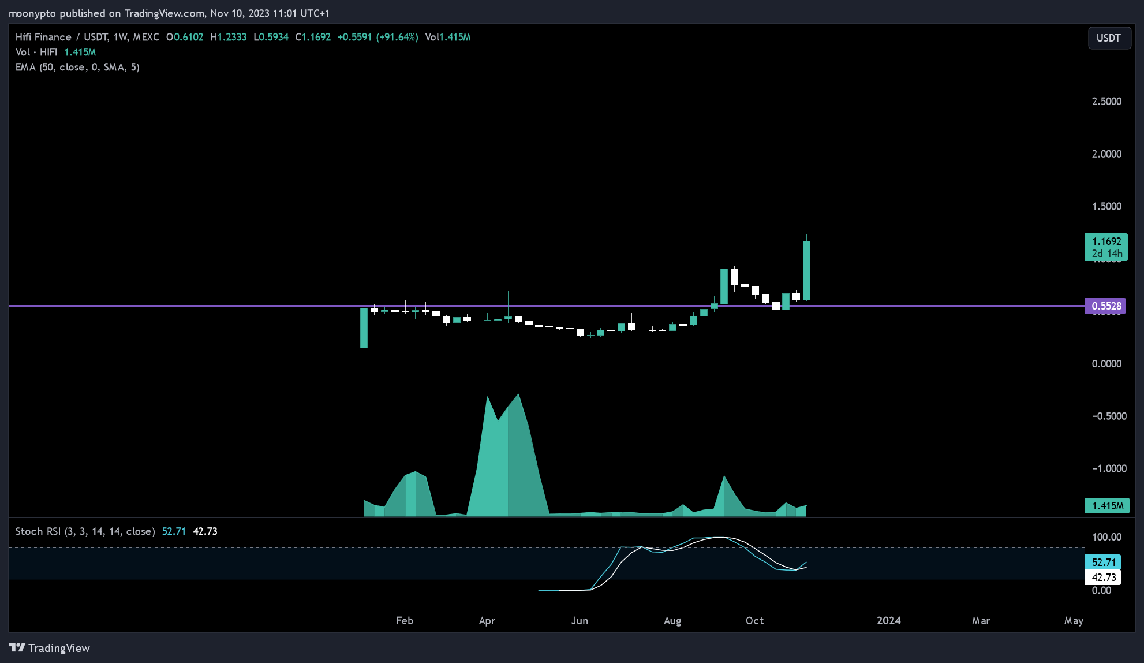Click the Aug label on the time axis
The image size is (1144, 663).
coord(672,620)
